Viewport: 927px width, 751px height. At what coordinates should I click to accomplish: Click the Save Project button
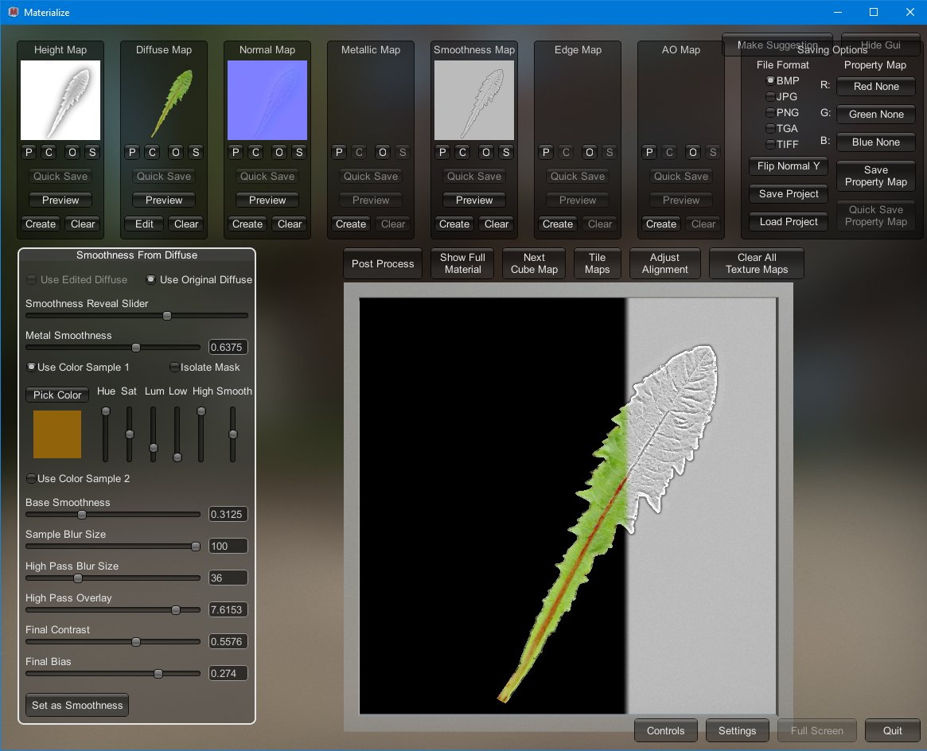click(789, 194)
